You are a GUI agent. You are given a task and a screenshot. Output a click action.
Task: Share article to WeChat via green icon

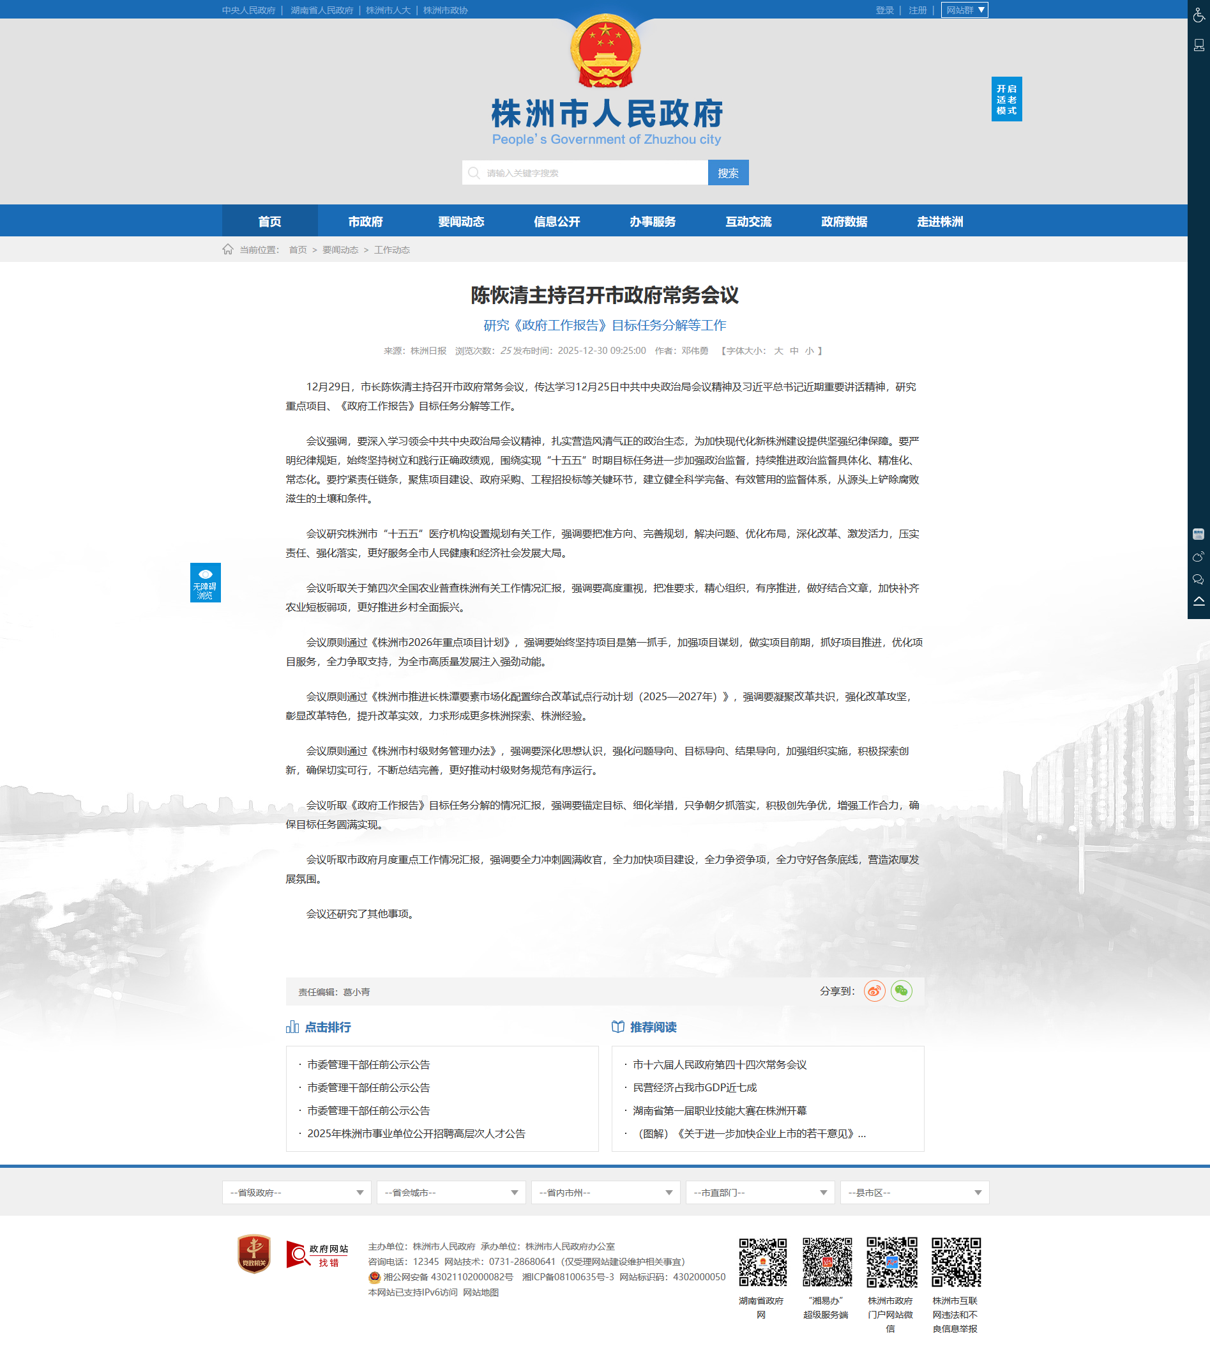pyautogui.click(x=901, y=990)
